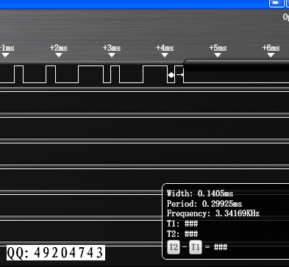Viewport: 289px width, 267px height.
Task: Click the QQ: 49204743 watermark label
Action: tap(56, 252)
